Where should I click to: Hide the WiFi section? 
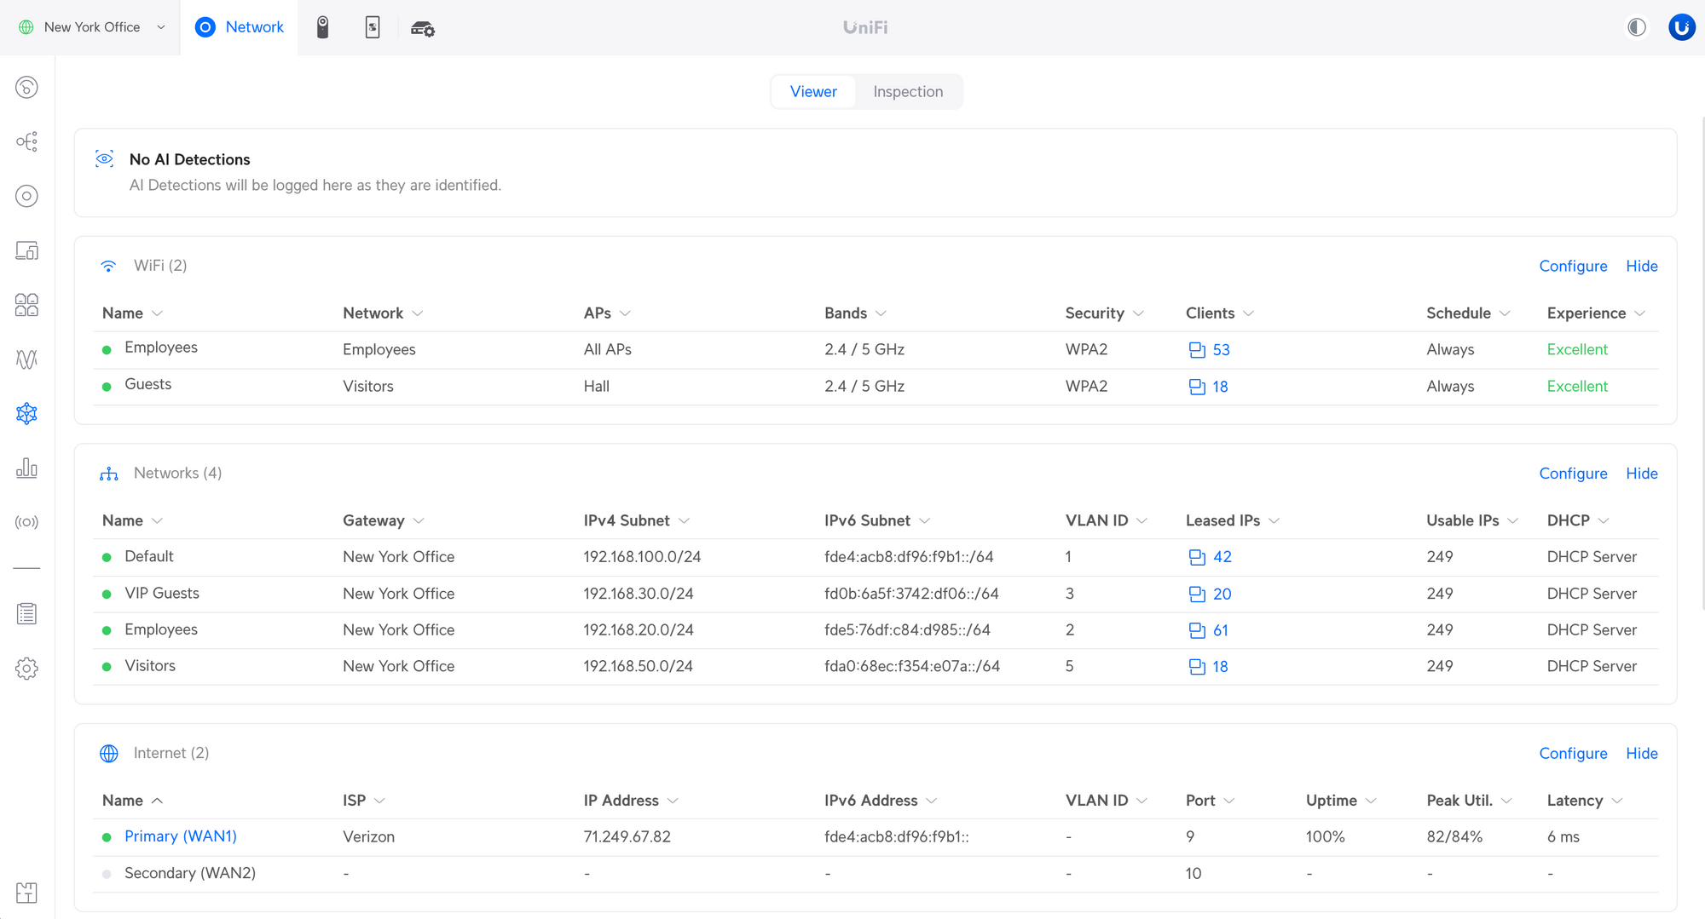coord(1641,266)
